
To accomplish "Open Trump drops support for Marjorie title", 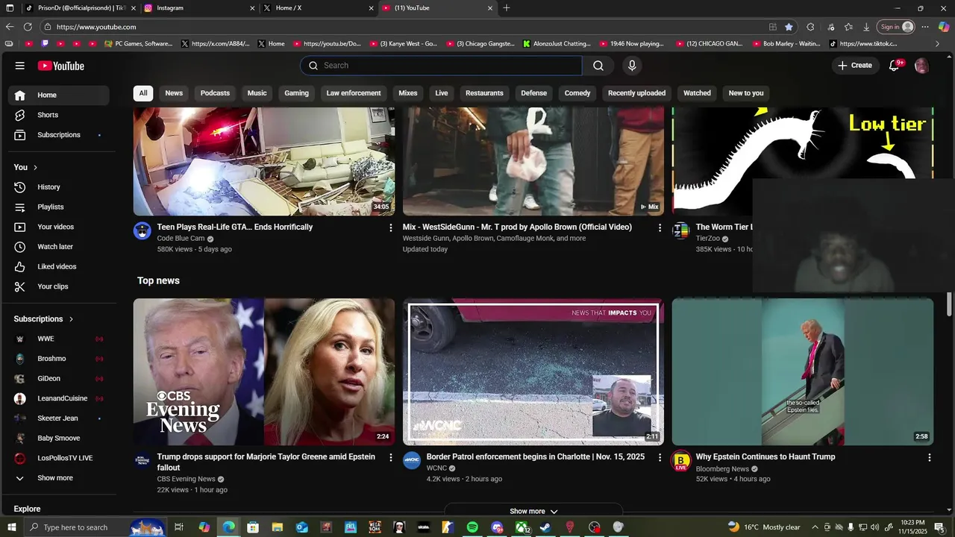I will tap(266, 462).
